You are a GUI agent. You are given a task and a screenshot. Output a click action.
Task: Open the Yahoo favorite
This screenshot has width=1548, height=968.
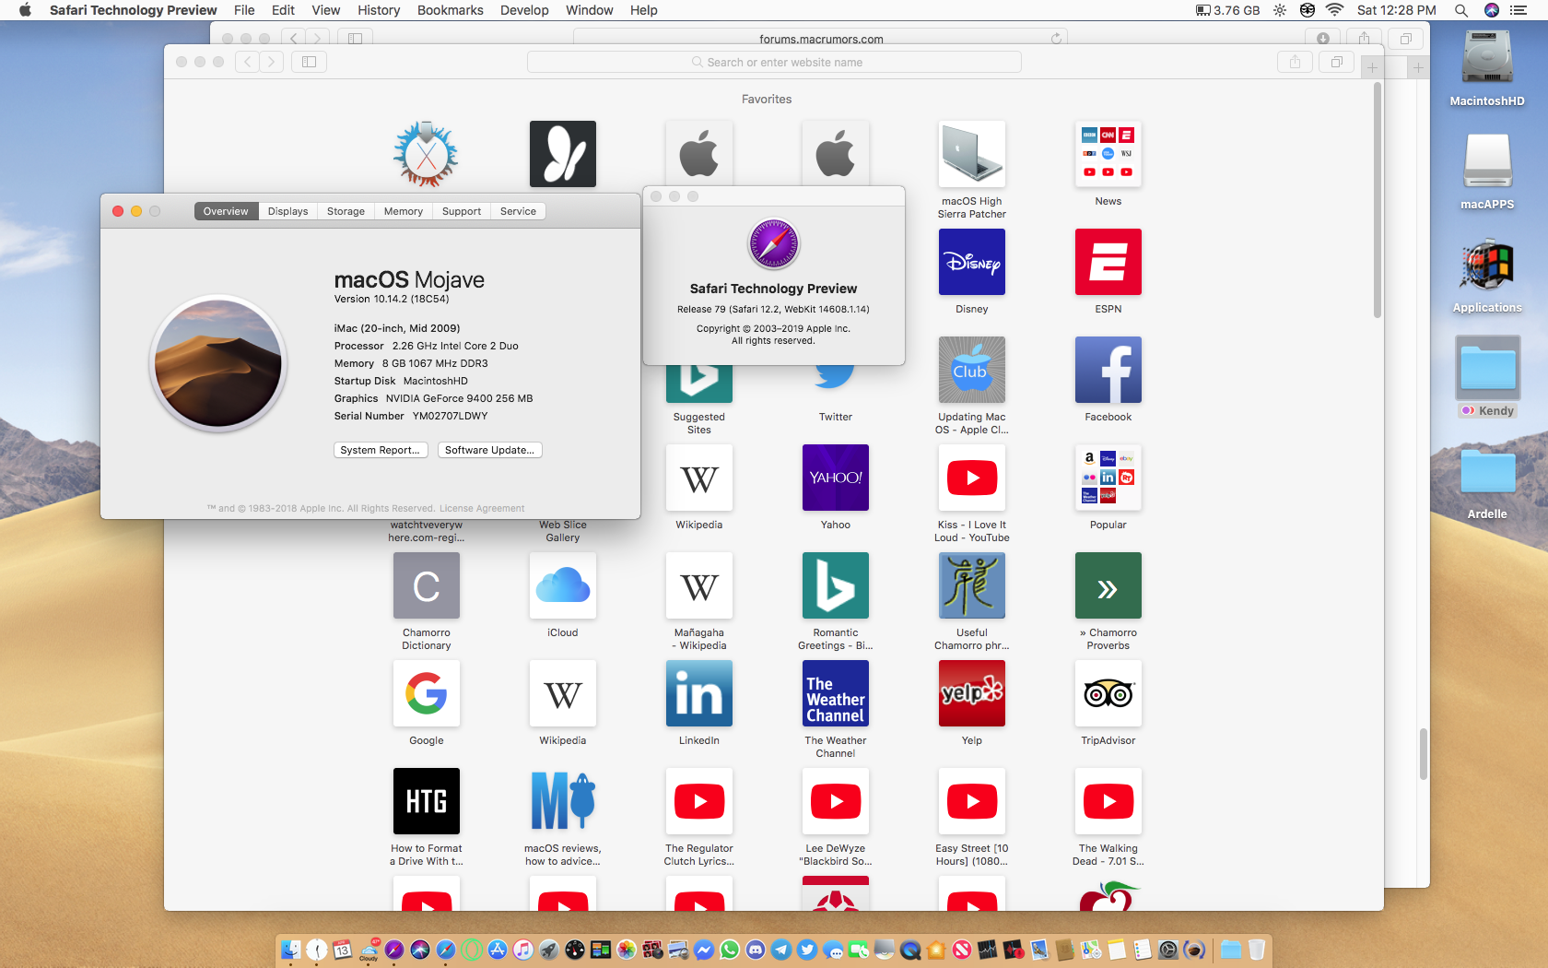coord(835,478)
